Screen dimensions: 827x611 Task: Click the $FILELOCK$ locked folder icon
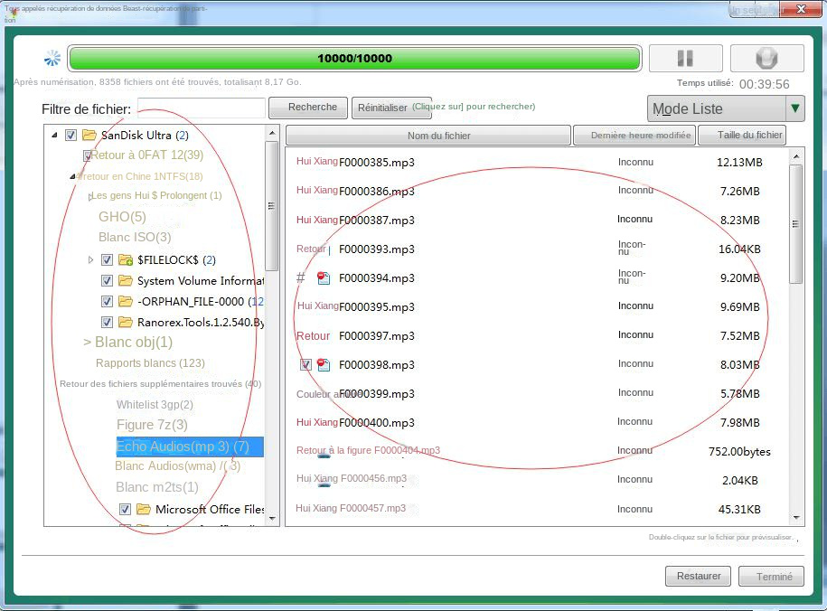tap(126, 260)
